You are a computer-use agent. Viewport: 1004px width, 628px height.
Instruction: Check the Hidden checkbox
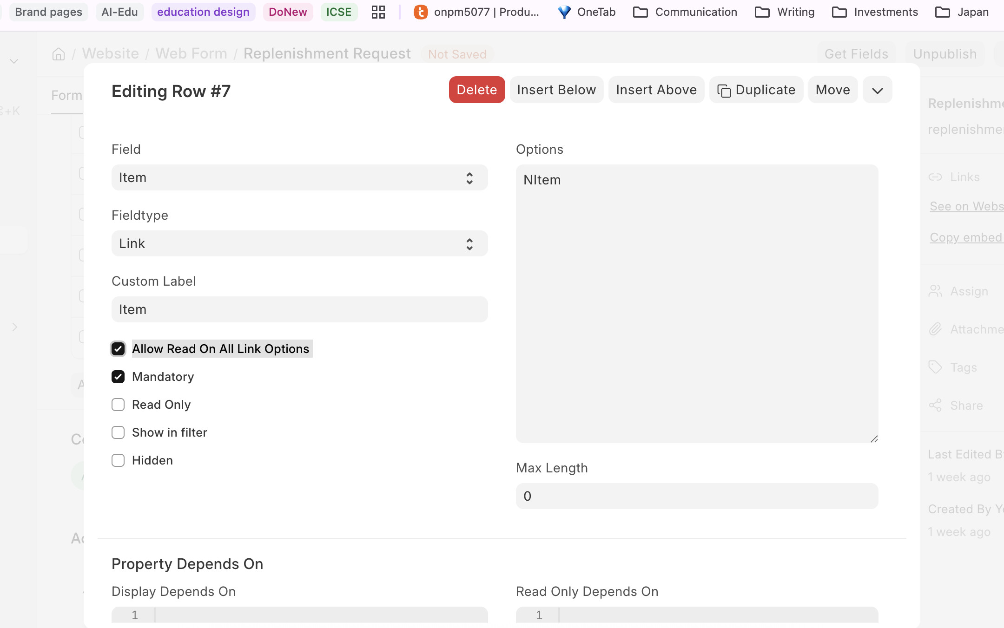pos(118,460)
